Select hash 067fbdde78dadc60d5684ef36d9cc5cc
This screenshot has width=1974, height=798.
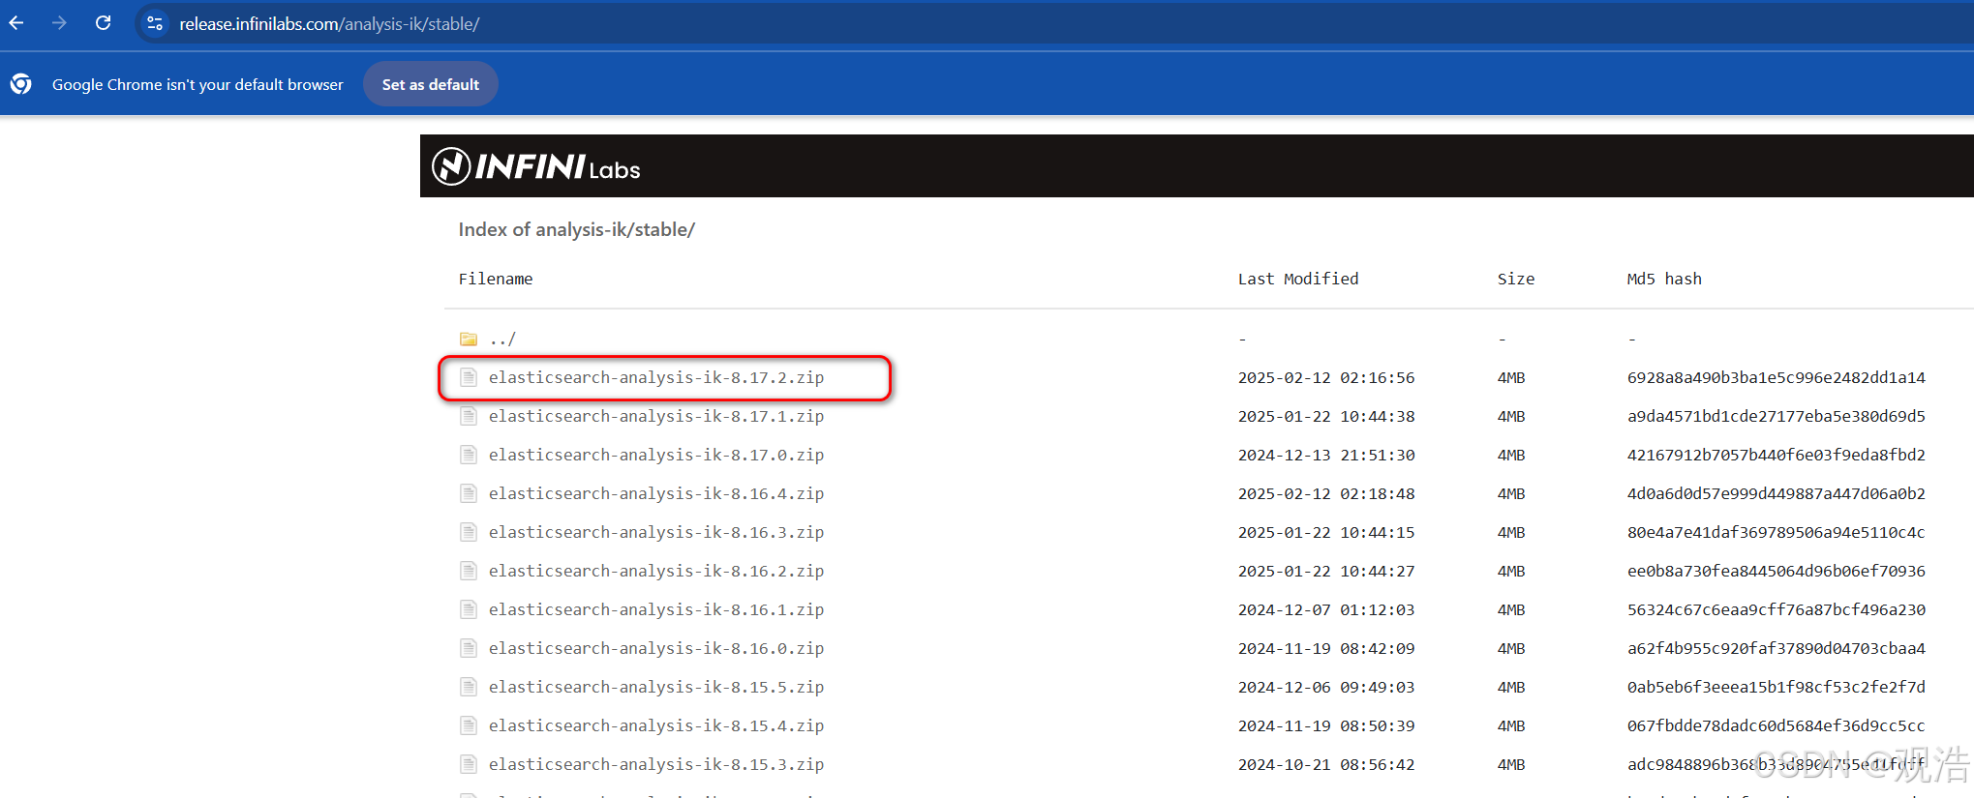click(1777, 725)
